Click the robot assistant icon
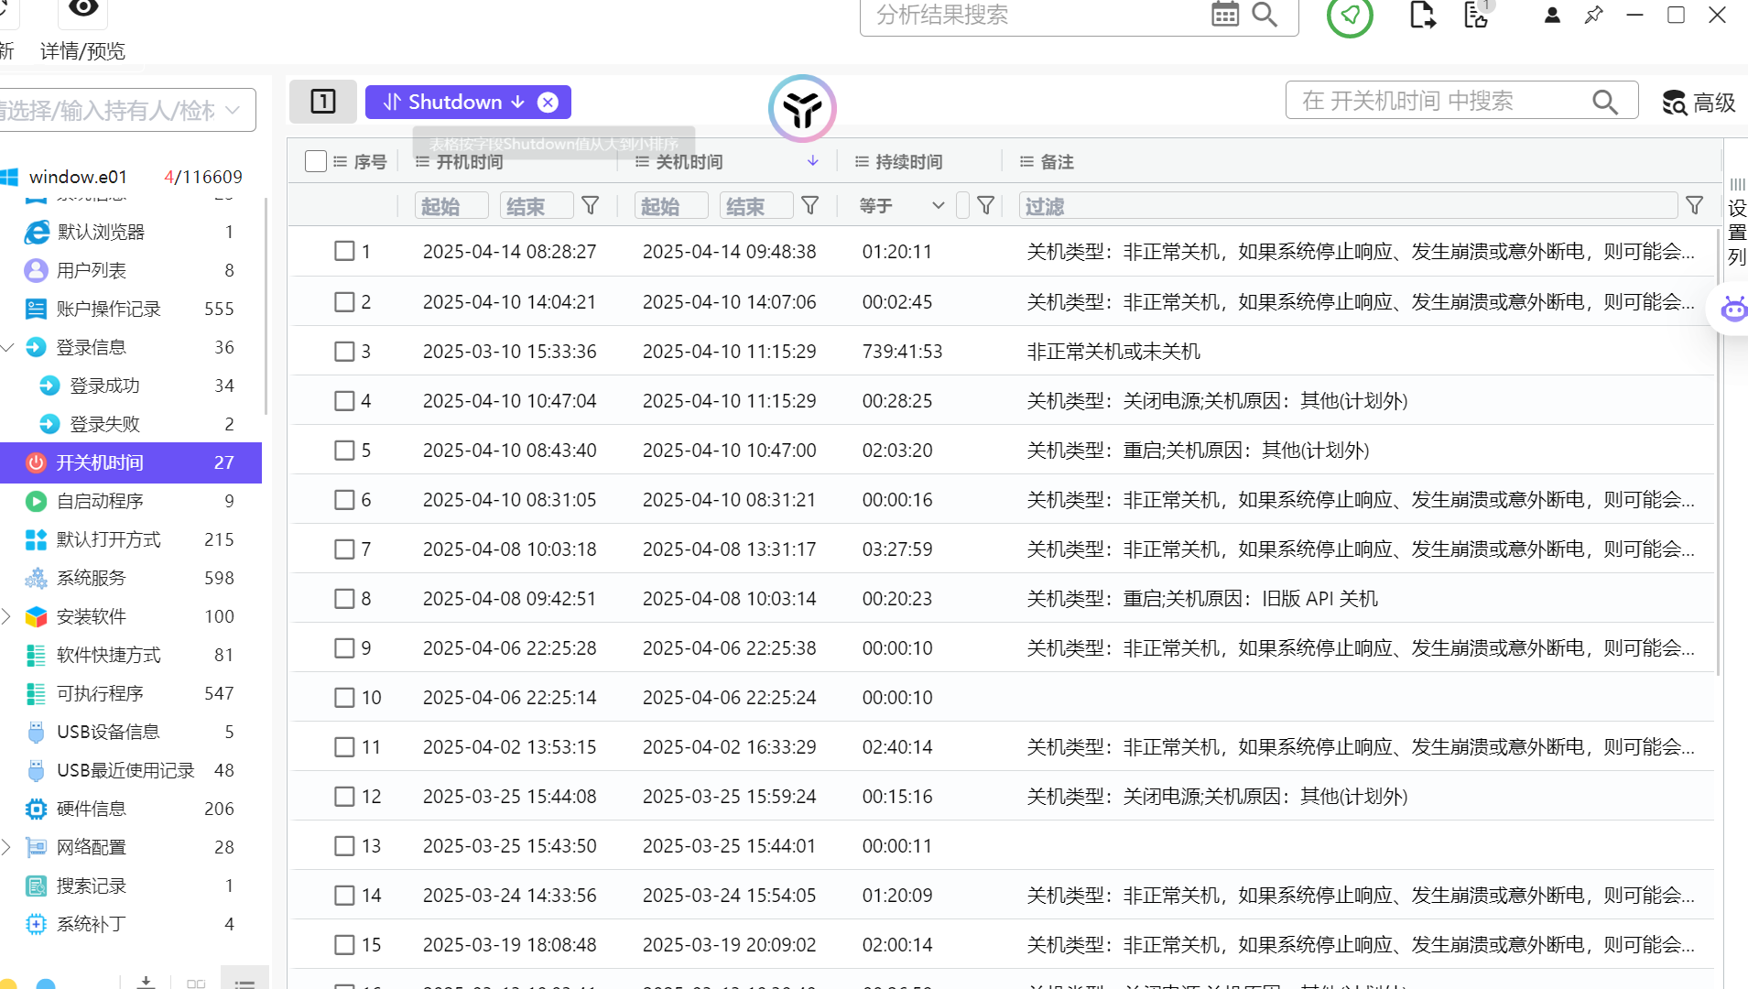 [1733, 310]
